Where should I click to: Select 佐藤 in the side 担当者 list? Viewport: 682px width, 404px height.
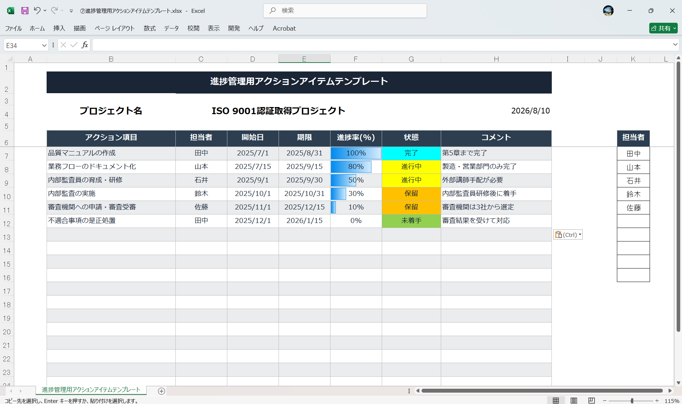[x=633, y=208]
